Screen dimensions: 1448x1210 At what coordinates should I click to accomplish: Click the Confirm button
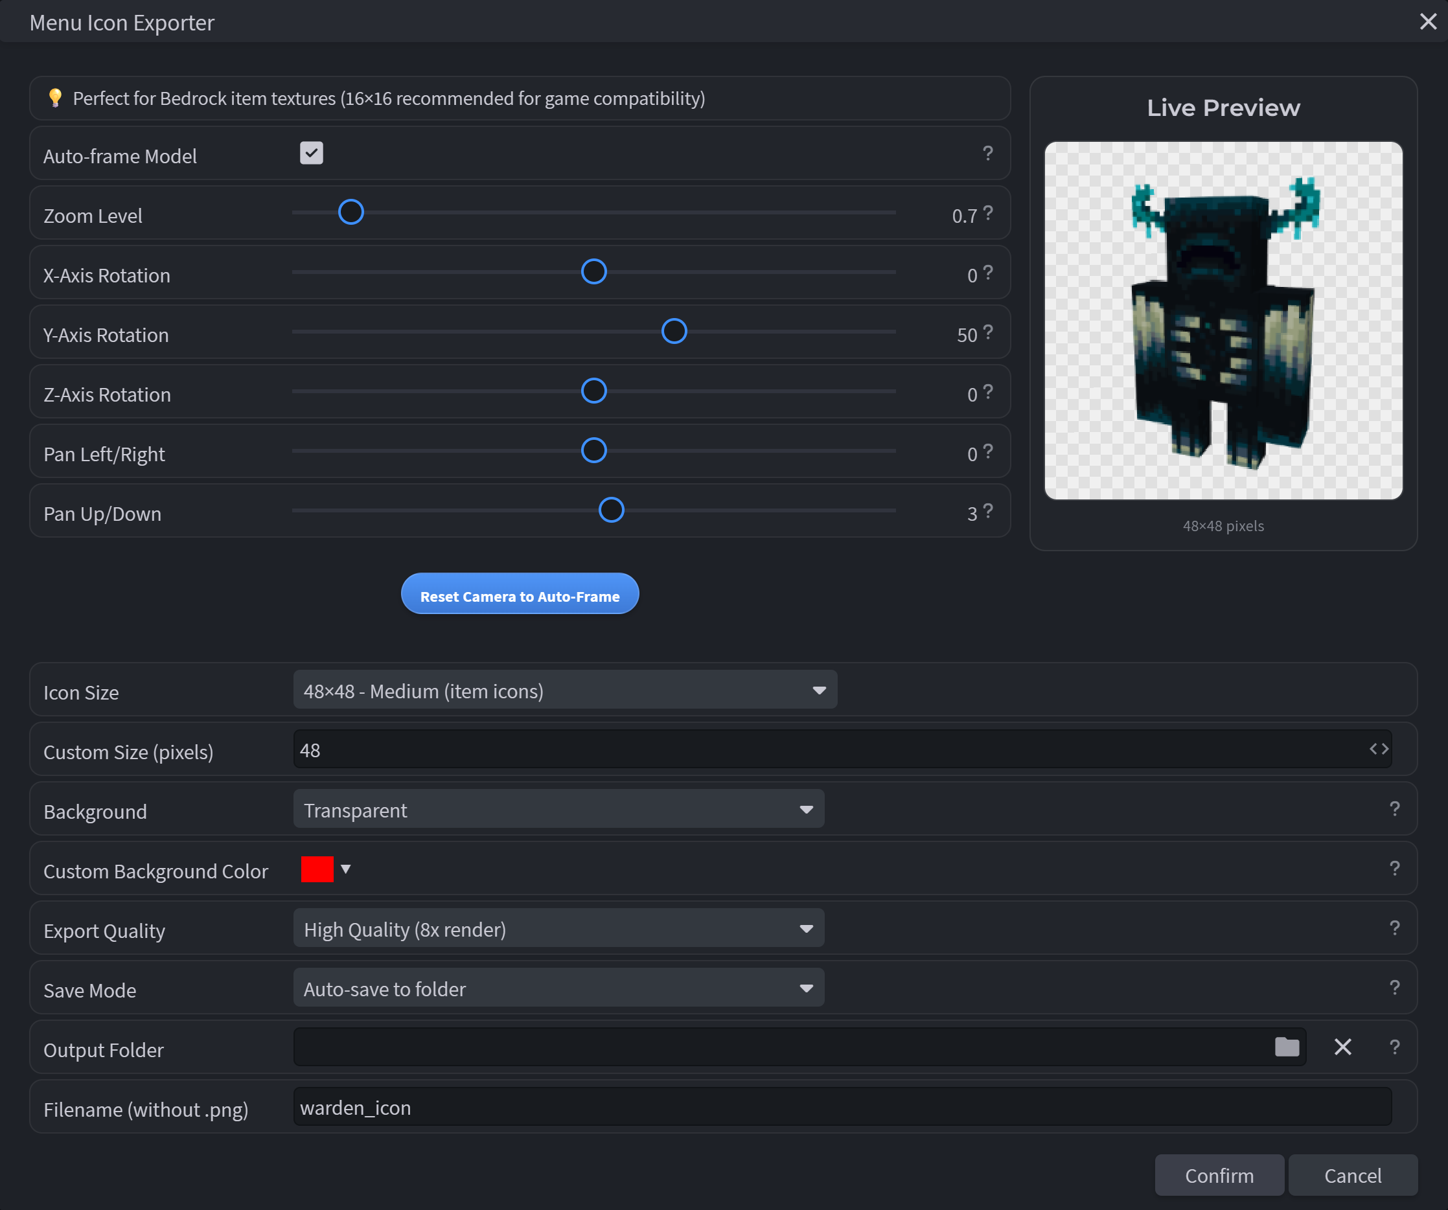(1219, 1176)
